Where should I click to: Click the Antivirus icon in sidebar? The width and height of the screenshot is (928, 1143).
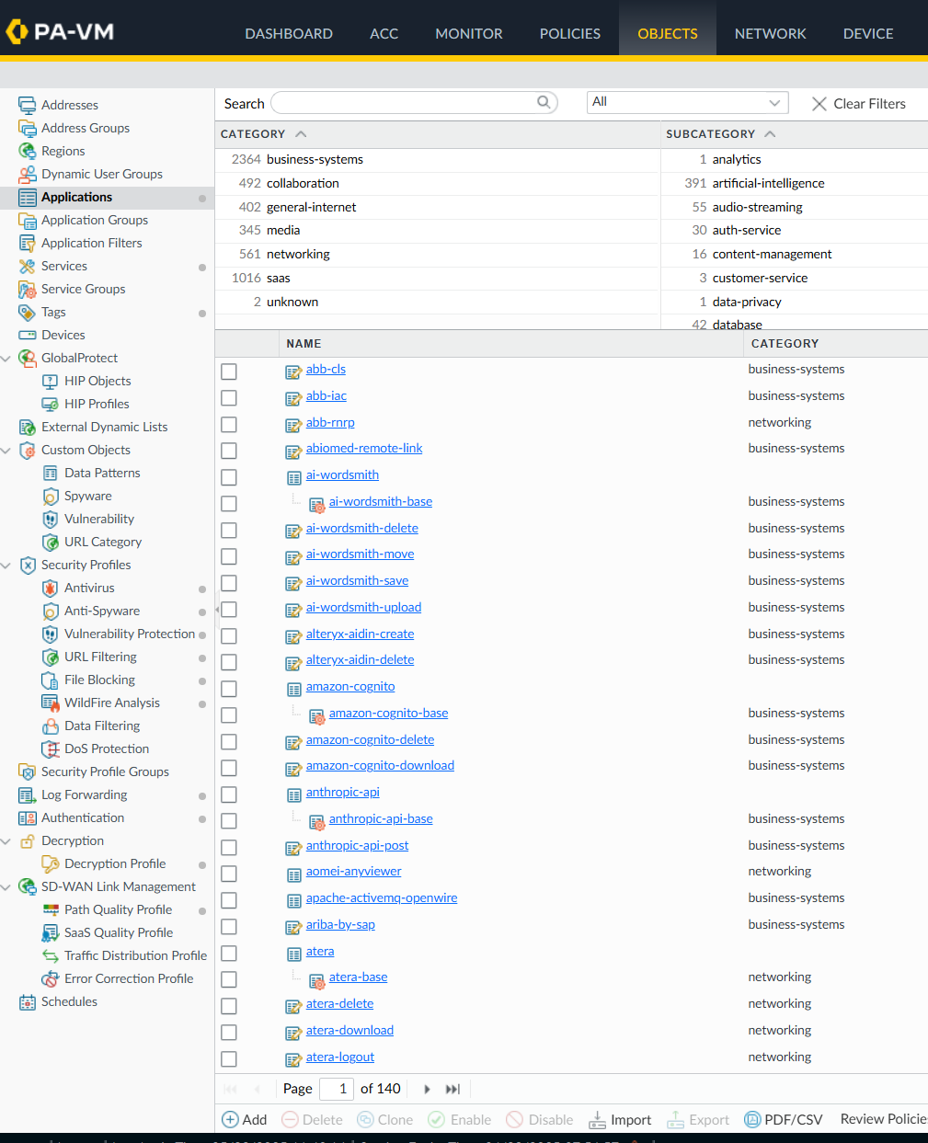tap(51, 589)
